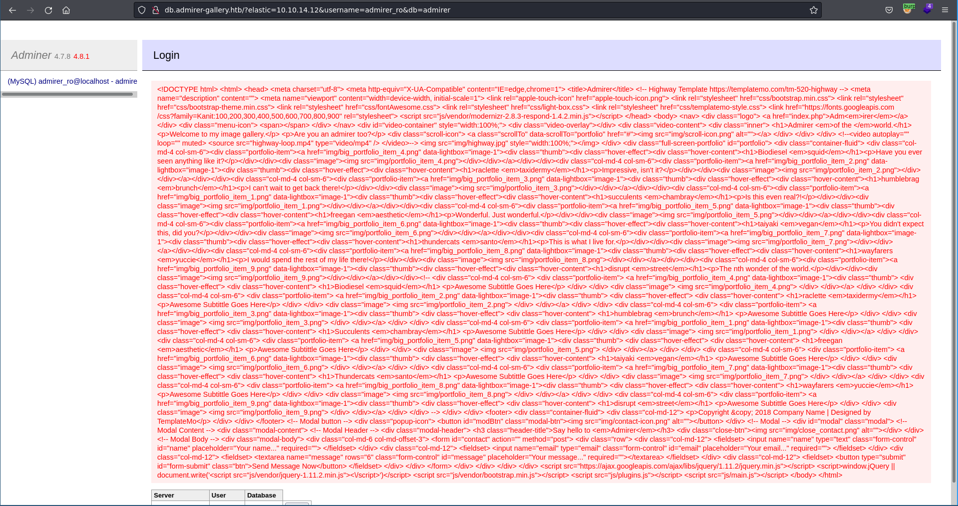Click the Server column header
The height and width of the screenshot is (506, 958).
point(164,496)
